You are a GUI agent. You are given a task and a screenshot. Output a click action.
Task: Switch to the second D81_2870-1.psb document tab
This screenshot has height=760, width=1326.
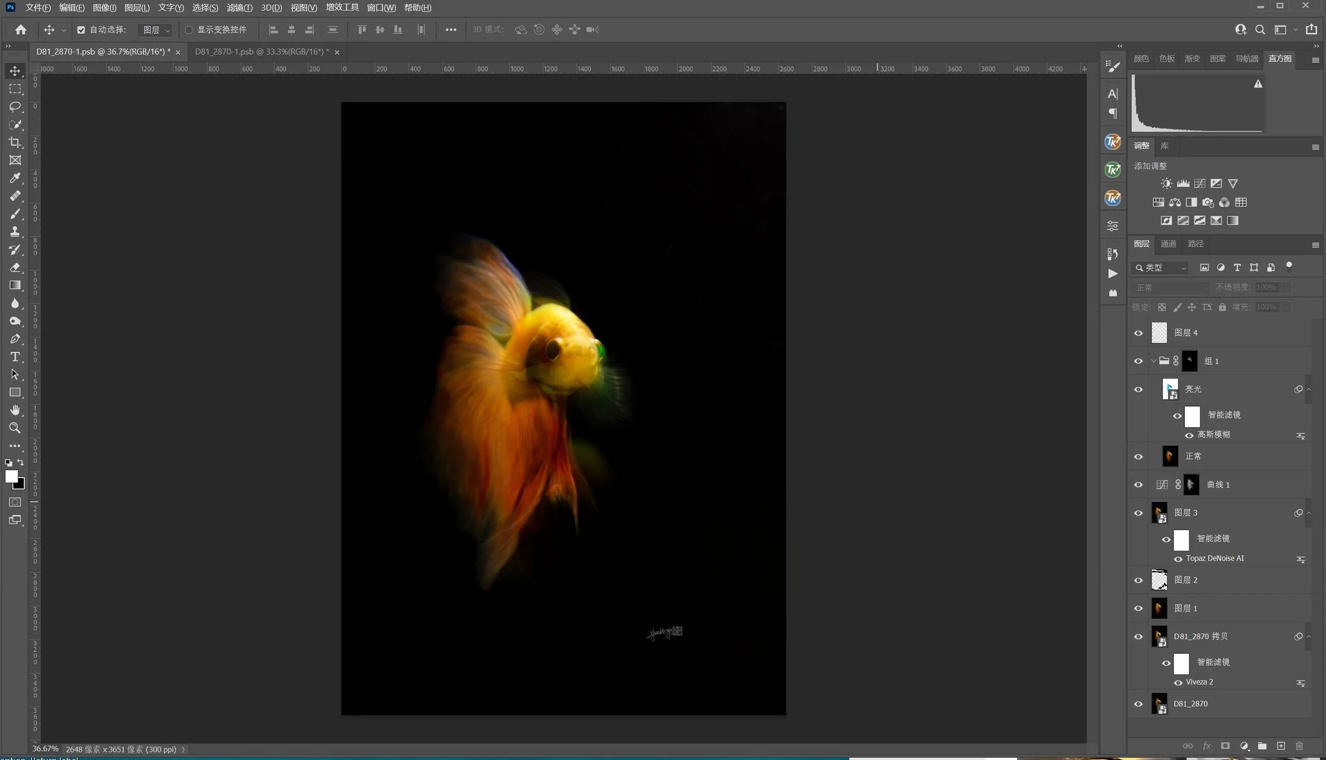(x=259, y=51)
